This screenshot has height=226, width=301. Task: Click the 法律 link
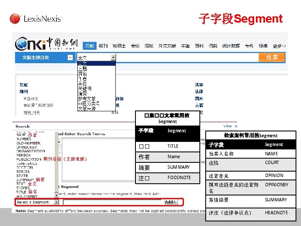(x=199, y=92)
